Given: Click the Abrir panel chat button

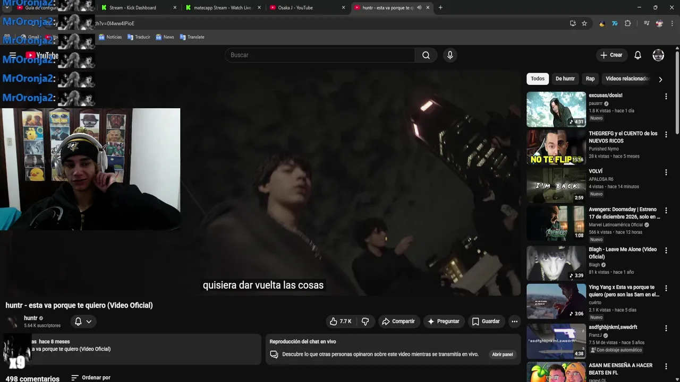Looking at the screenshot, I should [502, 354].
